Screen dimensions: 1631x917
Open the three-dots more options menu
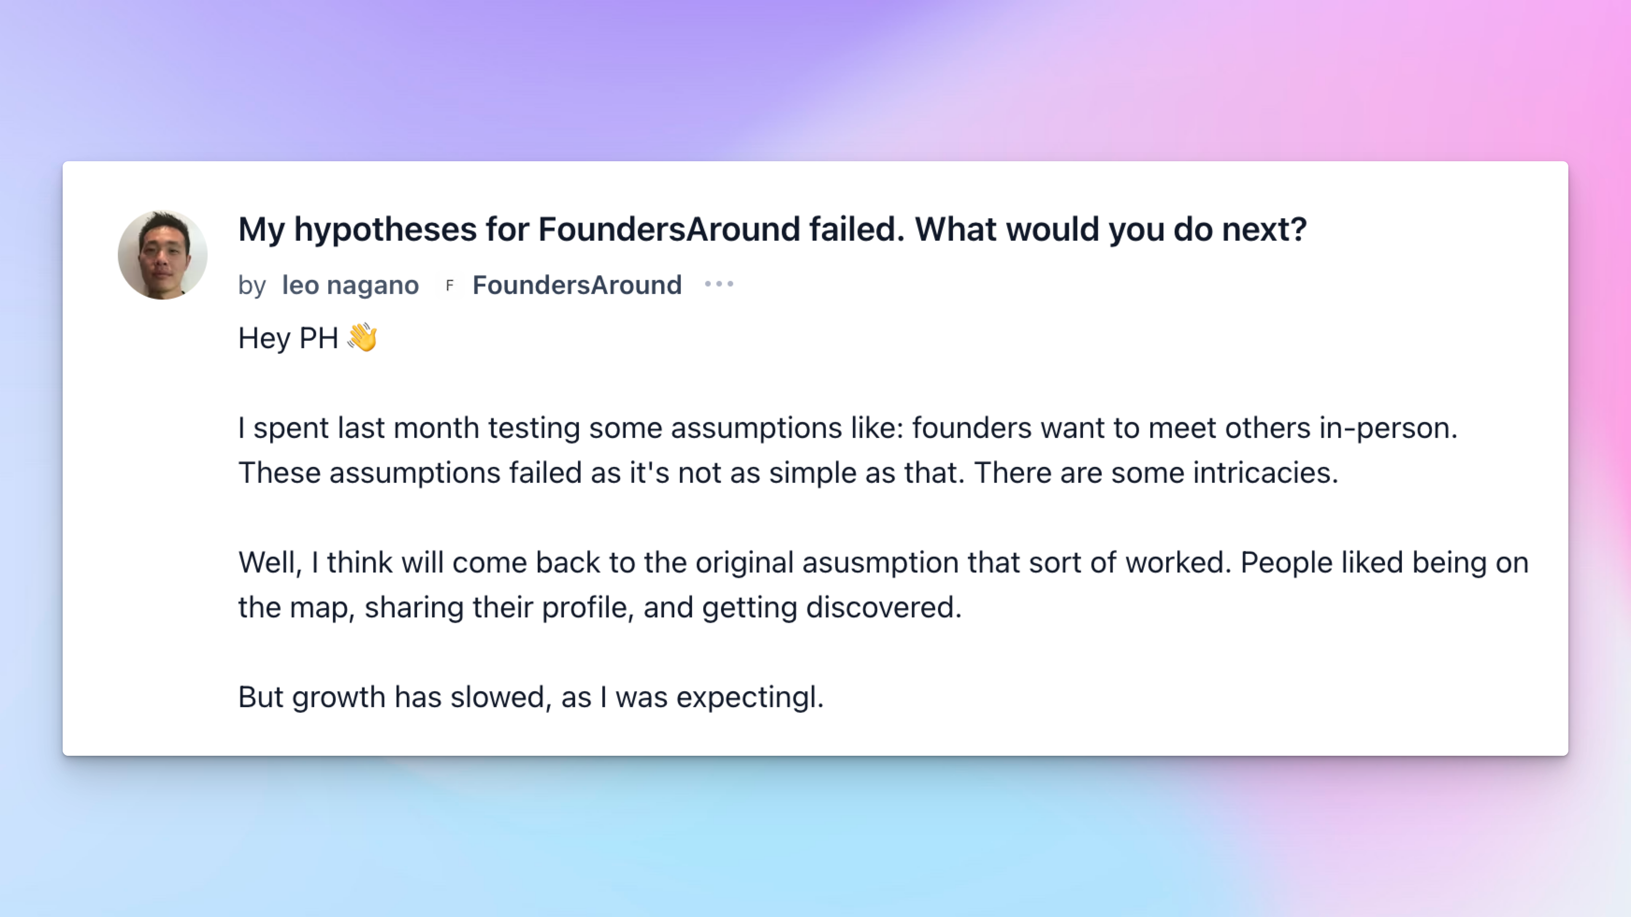(x=719, y=285)
